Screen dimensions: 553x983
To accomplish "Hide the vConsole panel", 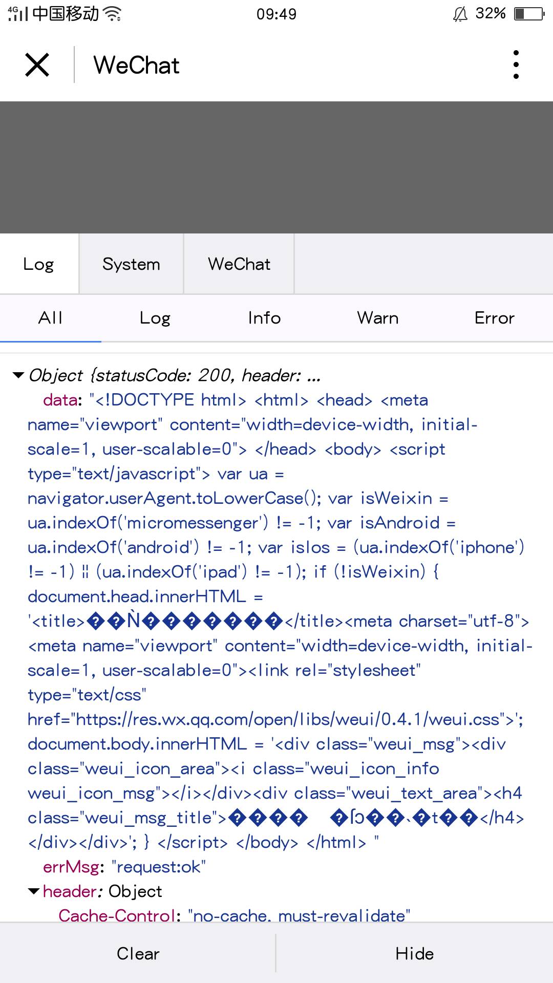I will (415, 953).
